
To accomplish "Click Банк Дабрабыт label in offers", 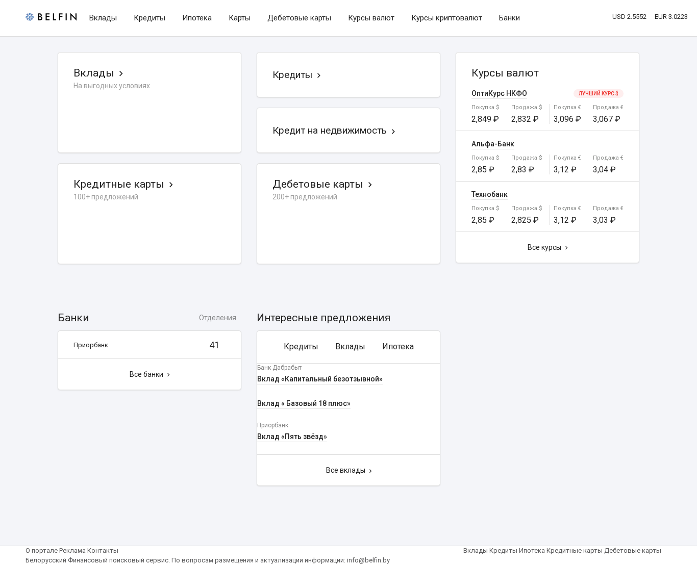I will click(x=280, y=368).
